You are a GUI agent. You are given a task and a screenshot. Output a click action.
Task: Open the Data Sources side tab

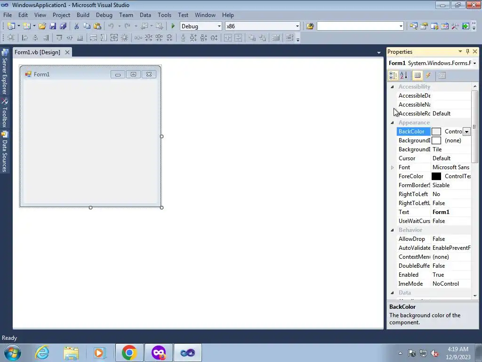point(5,152)
